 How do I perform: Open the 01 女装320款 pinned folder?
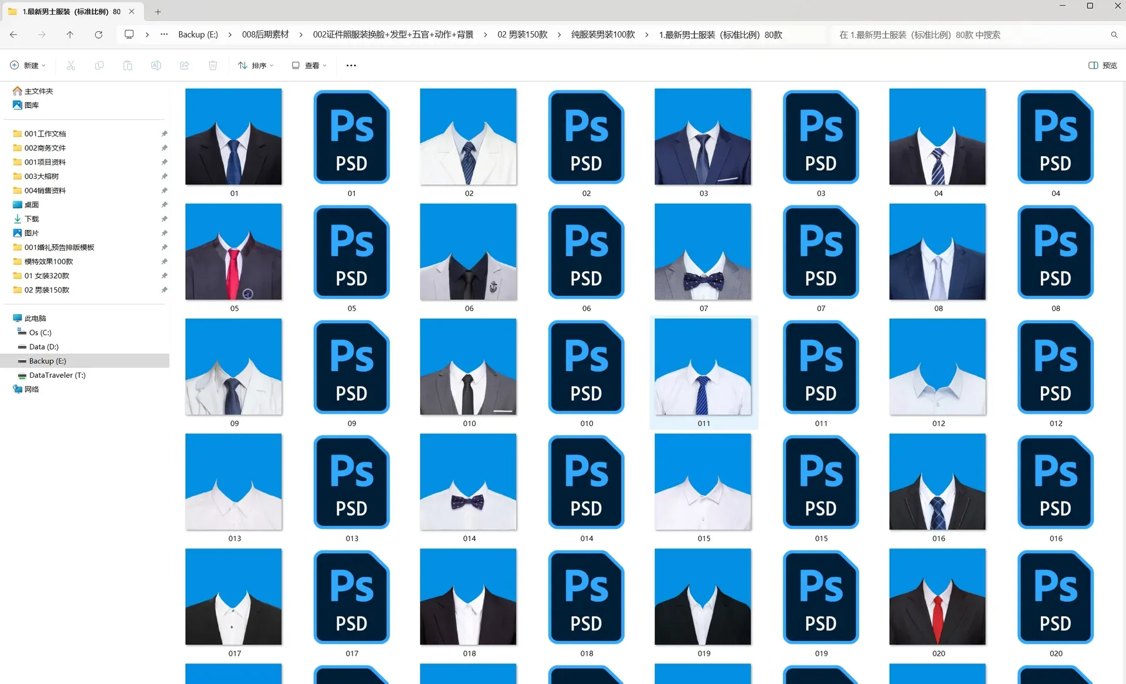click(46, 276)
